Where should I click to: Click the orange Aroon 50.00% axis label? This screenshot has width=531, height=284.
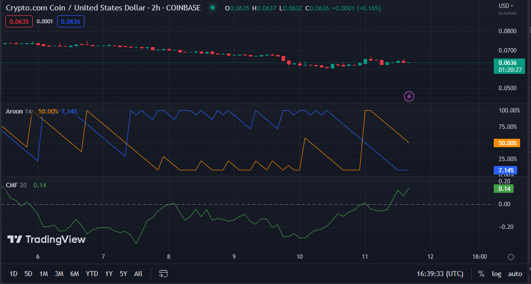507,143
